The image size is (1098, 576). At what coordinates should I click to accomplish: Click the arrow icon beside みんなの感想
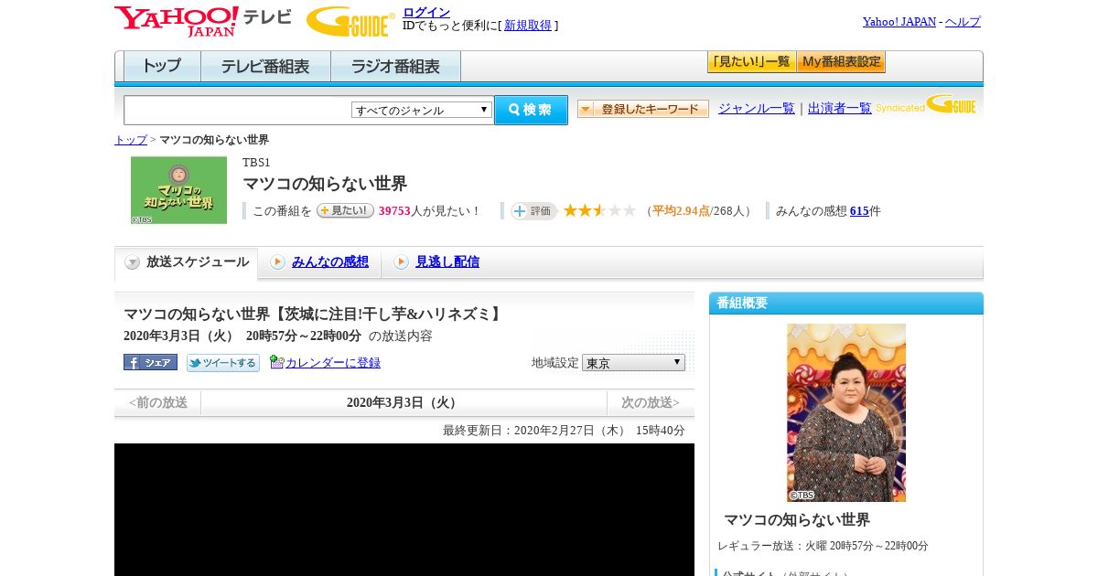[x=277, y=262]
